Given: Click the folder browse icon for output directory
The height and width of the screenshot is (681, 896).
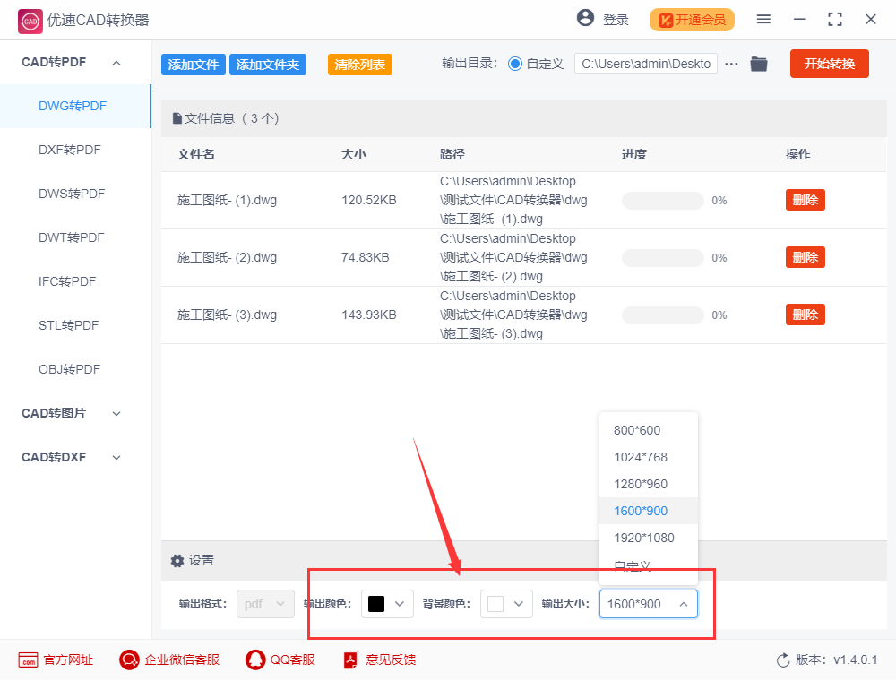Looking at the screenshot, I should tap(759, 64).
